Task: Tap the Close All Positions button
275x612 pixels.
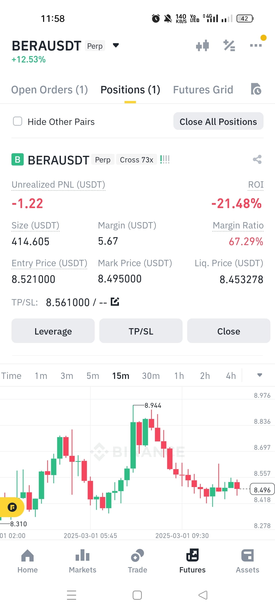Action: coord(218,121)
